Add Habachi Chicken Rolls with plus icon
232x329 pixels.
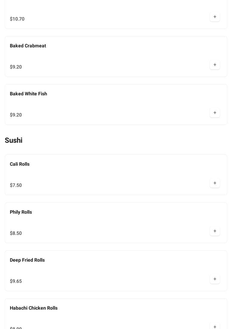point(215,327)
